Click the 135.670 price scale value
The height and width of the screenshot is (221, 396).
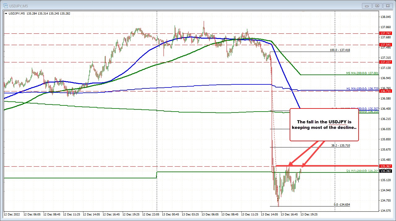pos(385,150)
